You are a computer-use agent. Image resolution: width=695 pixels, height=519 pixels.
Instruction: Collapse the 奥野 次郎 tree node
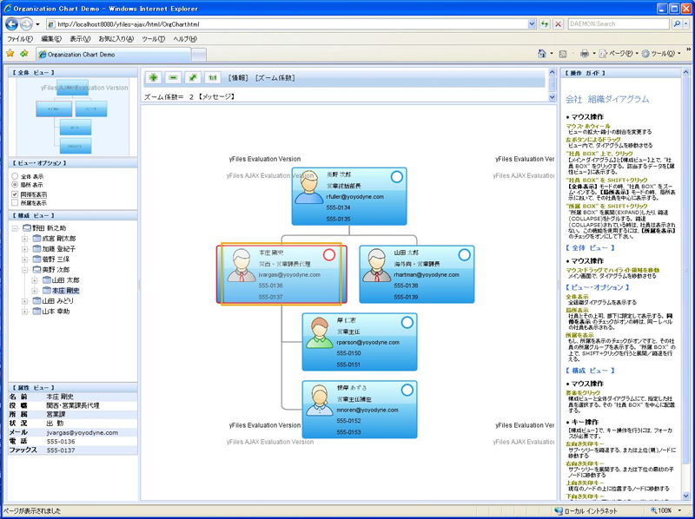point(25,270)
